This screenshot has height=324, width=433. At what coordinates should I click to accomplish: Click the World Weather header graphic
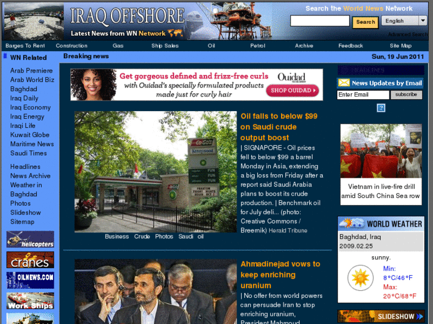[x=381, y=224]
